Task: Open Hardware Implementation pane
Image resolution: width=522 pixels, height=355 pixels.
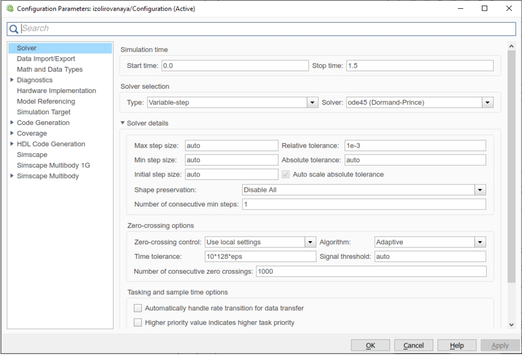Action: pyautogui.click(x=56, y=91)
